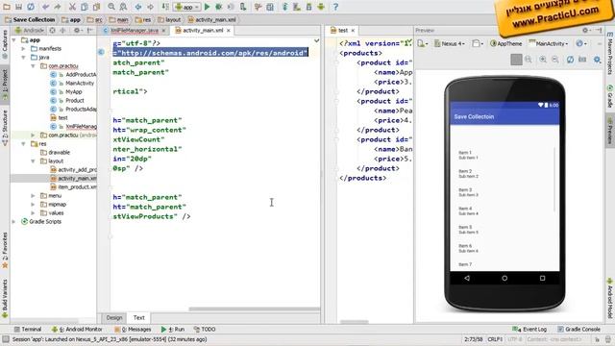
Task: Open Help with the question mark icon
Action: pyautogui.click(x=335, y=7)
